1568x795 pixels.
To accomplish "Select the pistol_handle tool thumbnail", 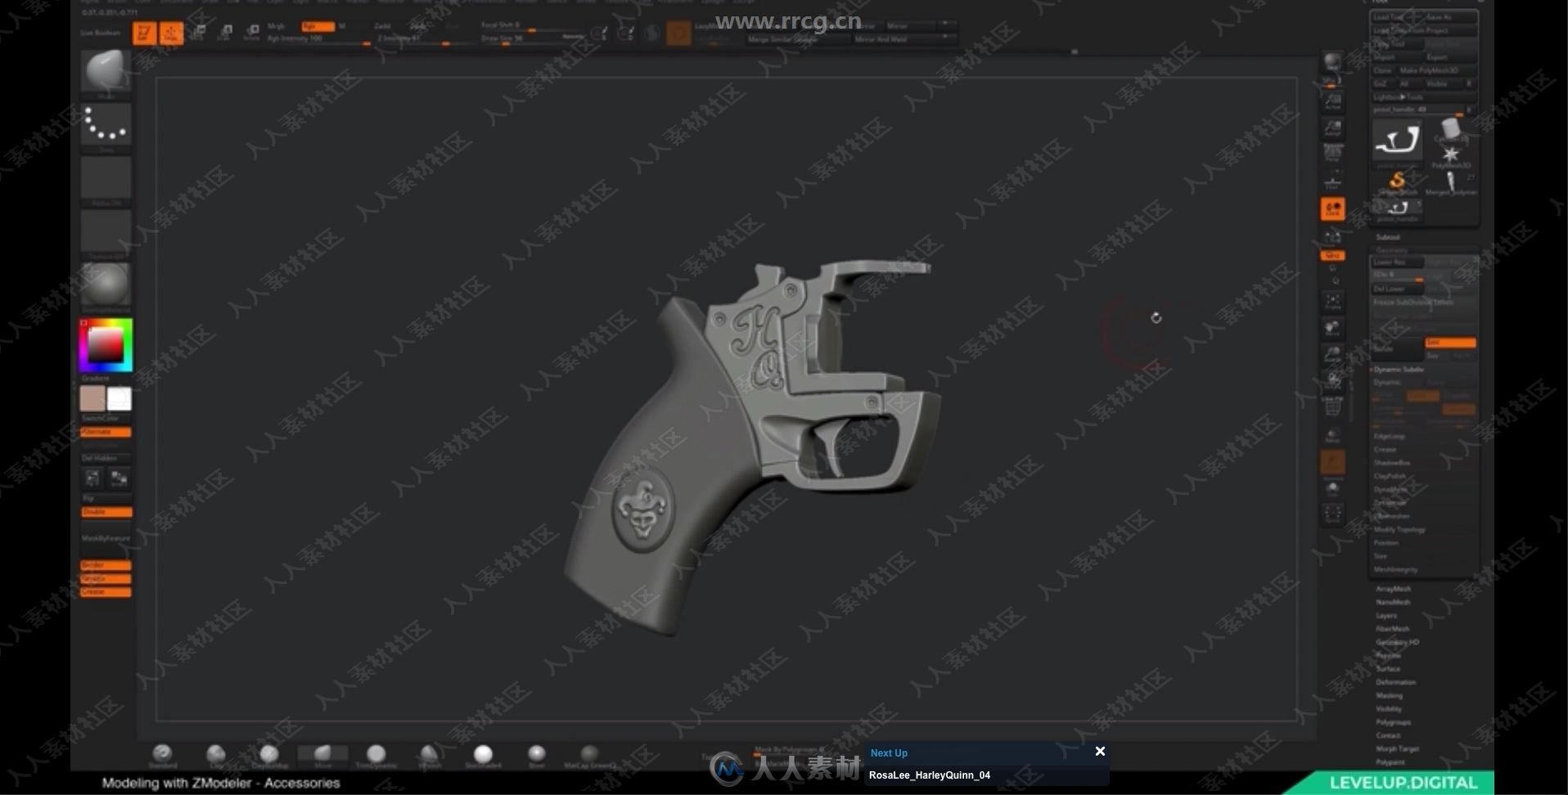I will pyautogui.click(x=1397, y=141).
